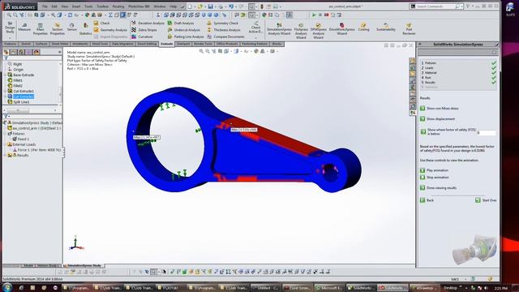Open Section Properties
This screenshot has height=292, width=519.
click(57, 29)
